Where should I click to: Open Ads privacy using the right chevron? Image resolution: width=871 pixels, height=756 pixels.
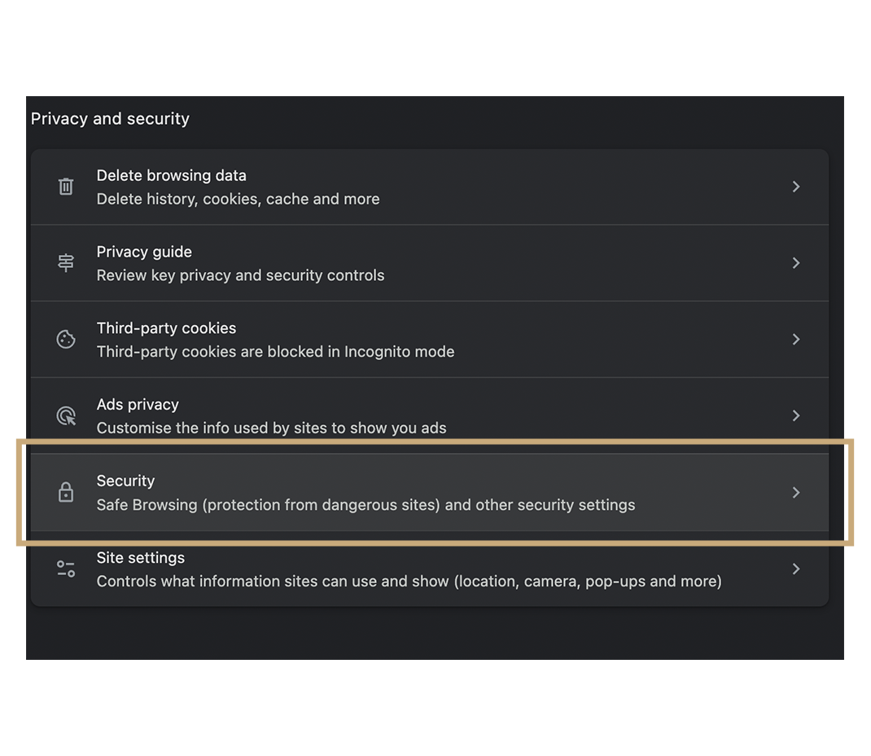tap(796, 416)
